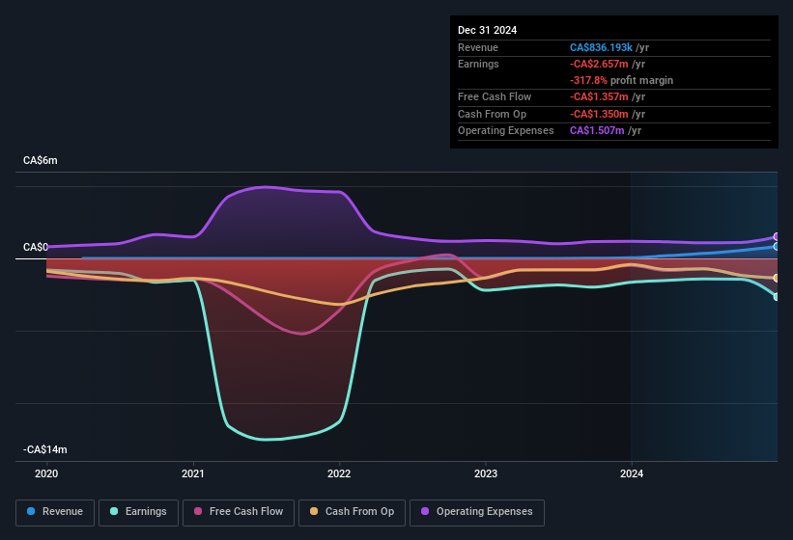Select the teal Earnings end-point marker
793x540 pixels.
point(777,297)
